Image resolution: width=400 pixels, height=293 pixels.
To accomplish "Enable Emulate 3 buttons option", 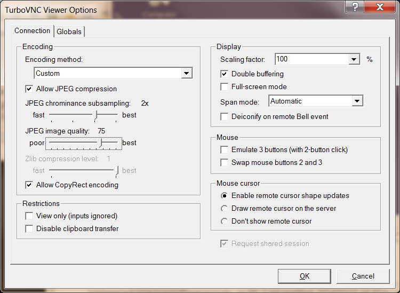I will point(224,150).
